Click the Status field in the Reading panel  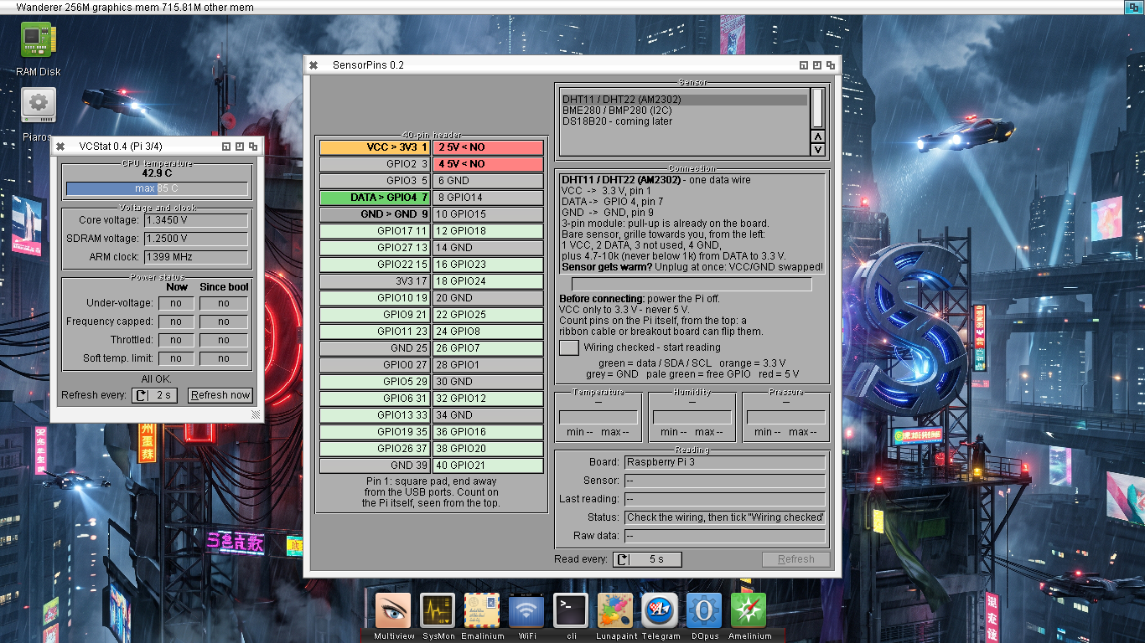[725, 517]
